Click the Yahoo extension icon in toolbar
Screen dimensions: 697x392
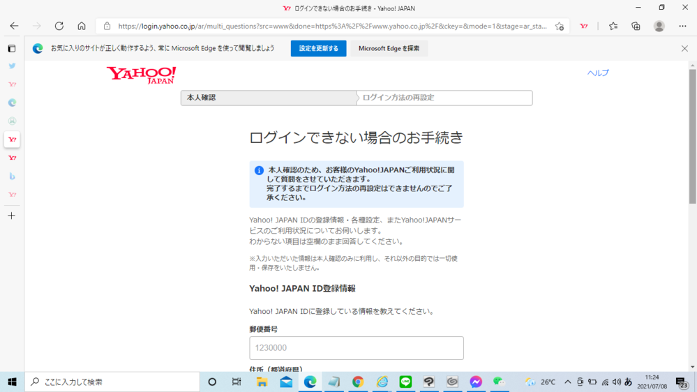(x=584, y=27)
